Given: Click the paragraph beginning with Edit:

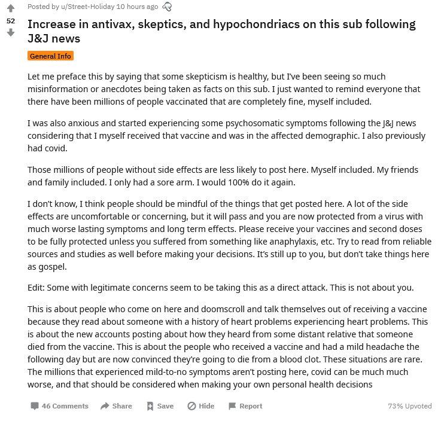Looking at the screenshot, I should [220, 288].
